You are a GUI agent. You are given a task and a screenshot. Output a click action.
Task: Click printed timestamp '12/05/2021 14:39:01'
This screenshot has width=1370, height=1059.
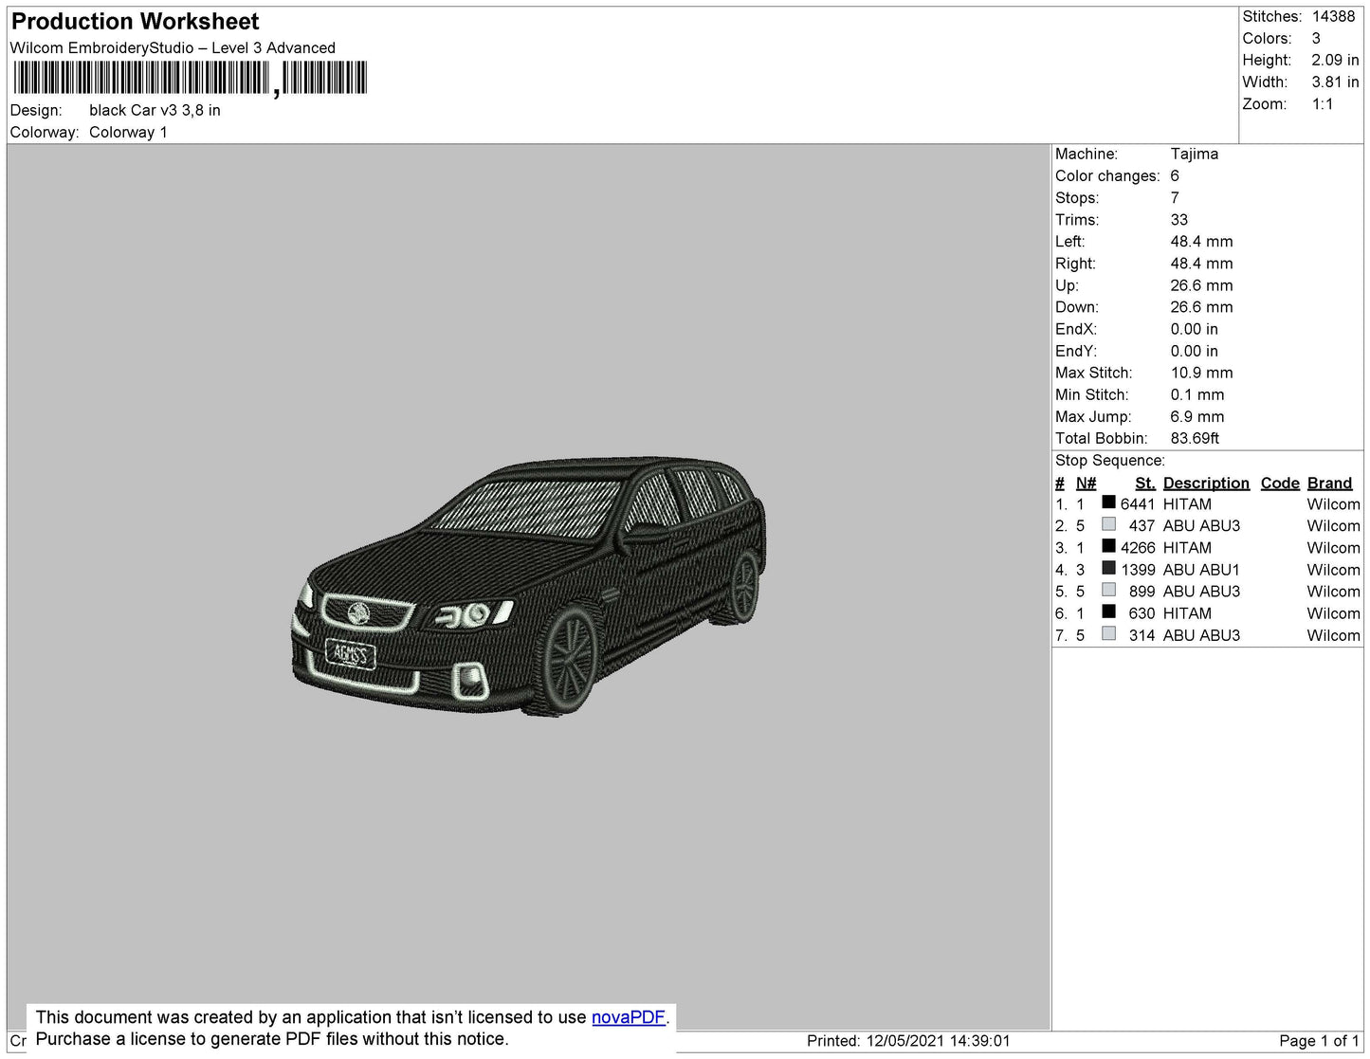tap(938, 1041)
